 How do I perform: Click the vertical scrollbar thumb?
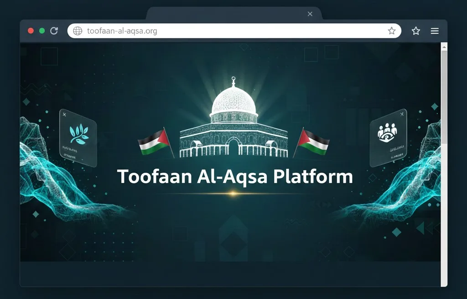[x=444, y=97]
